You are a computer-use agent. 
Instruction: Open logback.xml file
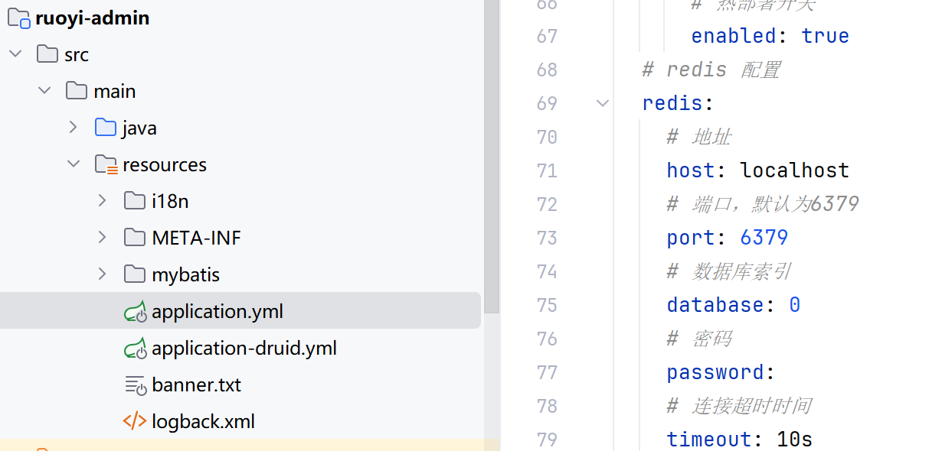[x=204, y=422]
